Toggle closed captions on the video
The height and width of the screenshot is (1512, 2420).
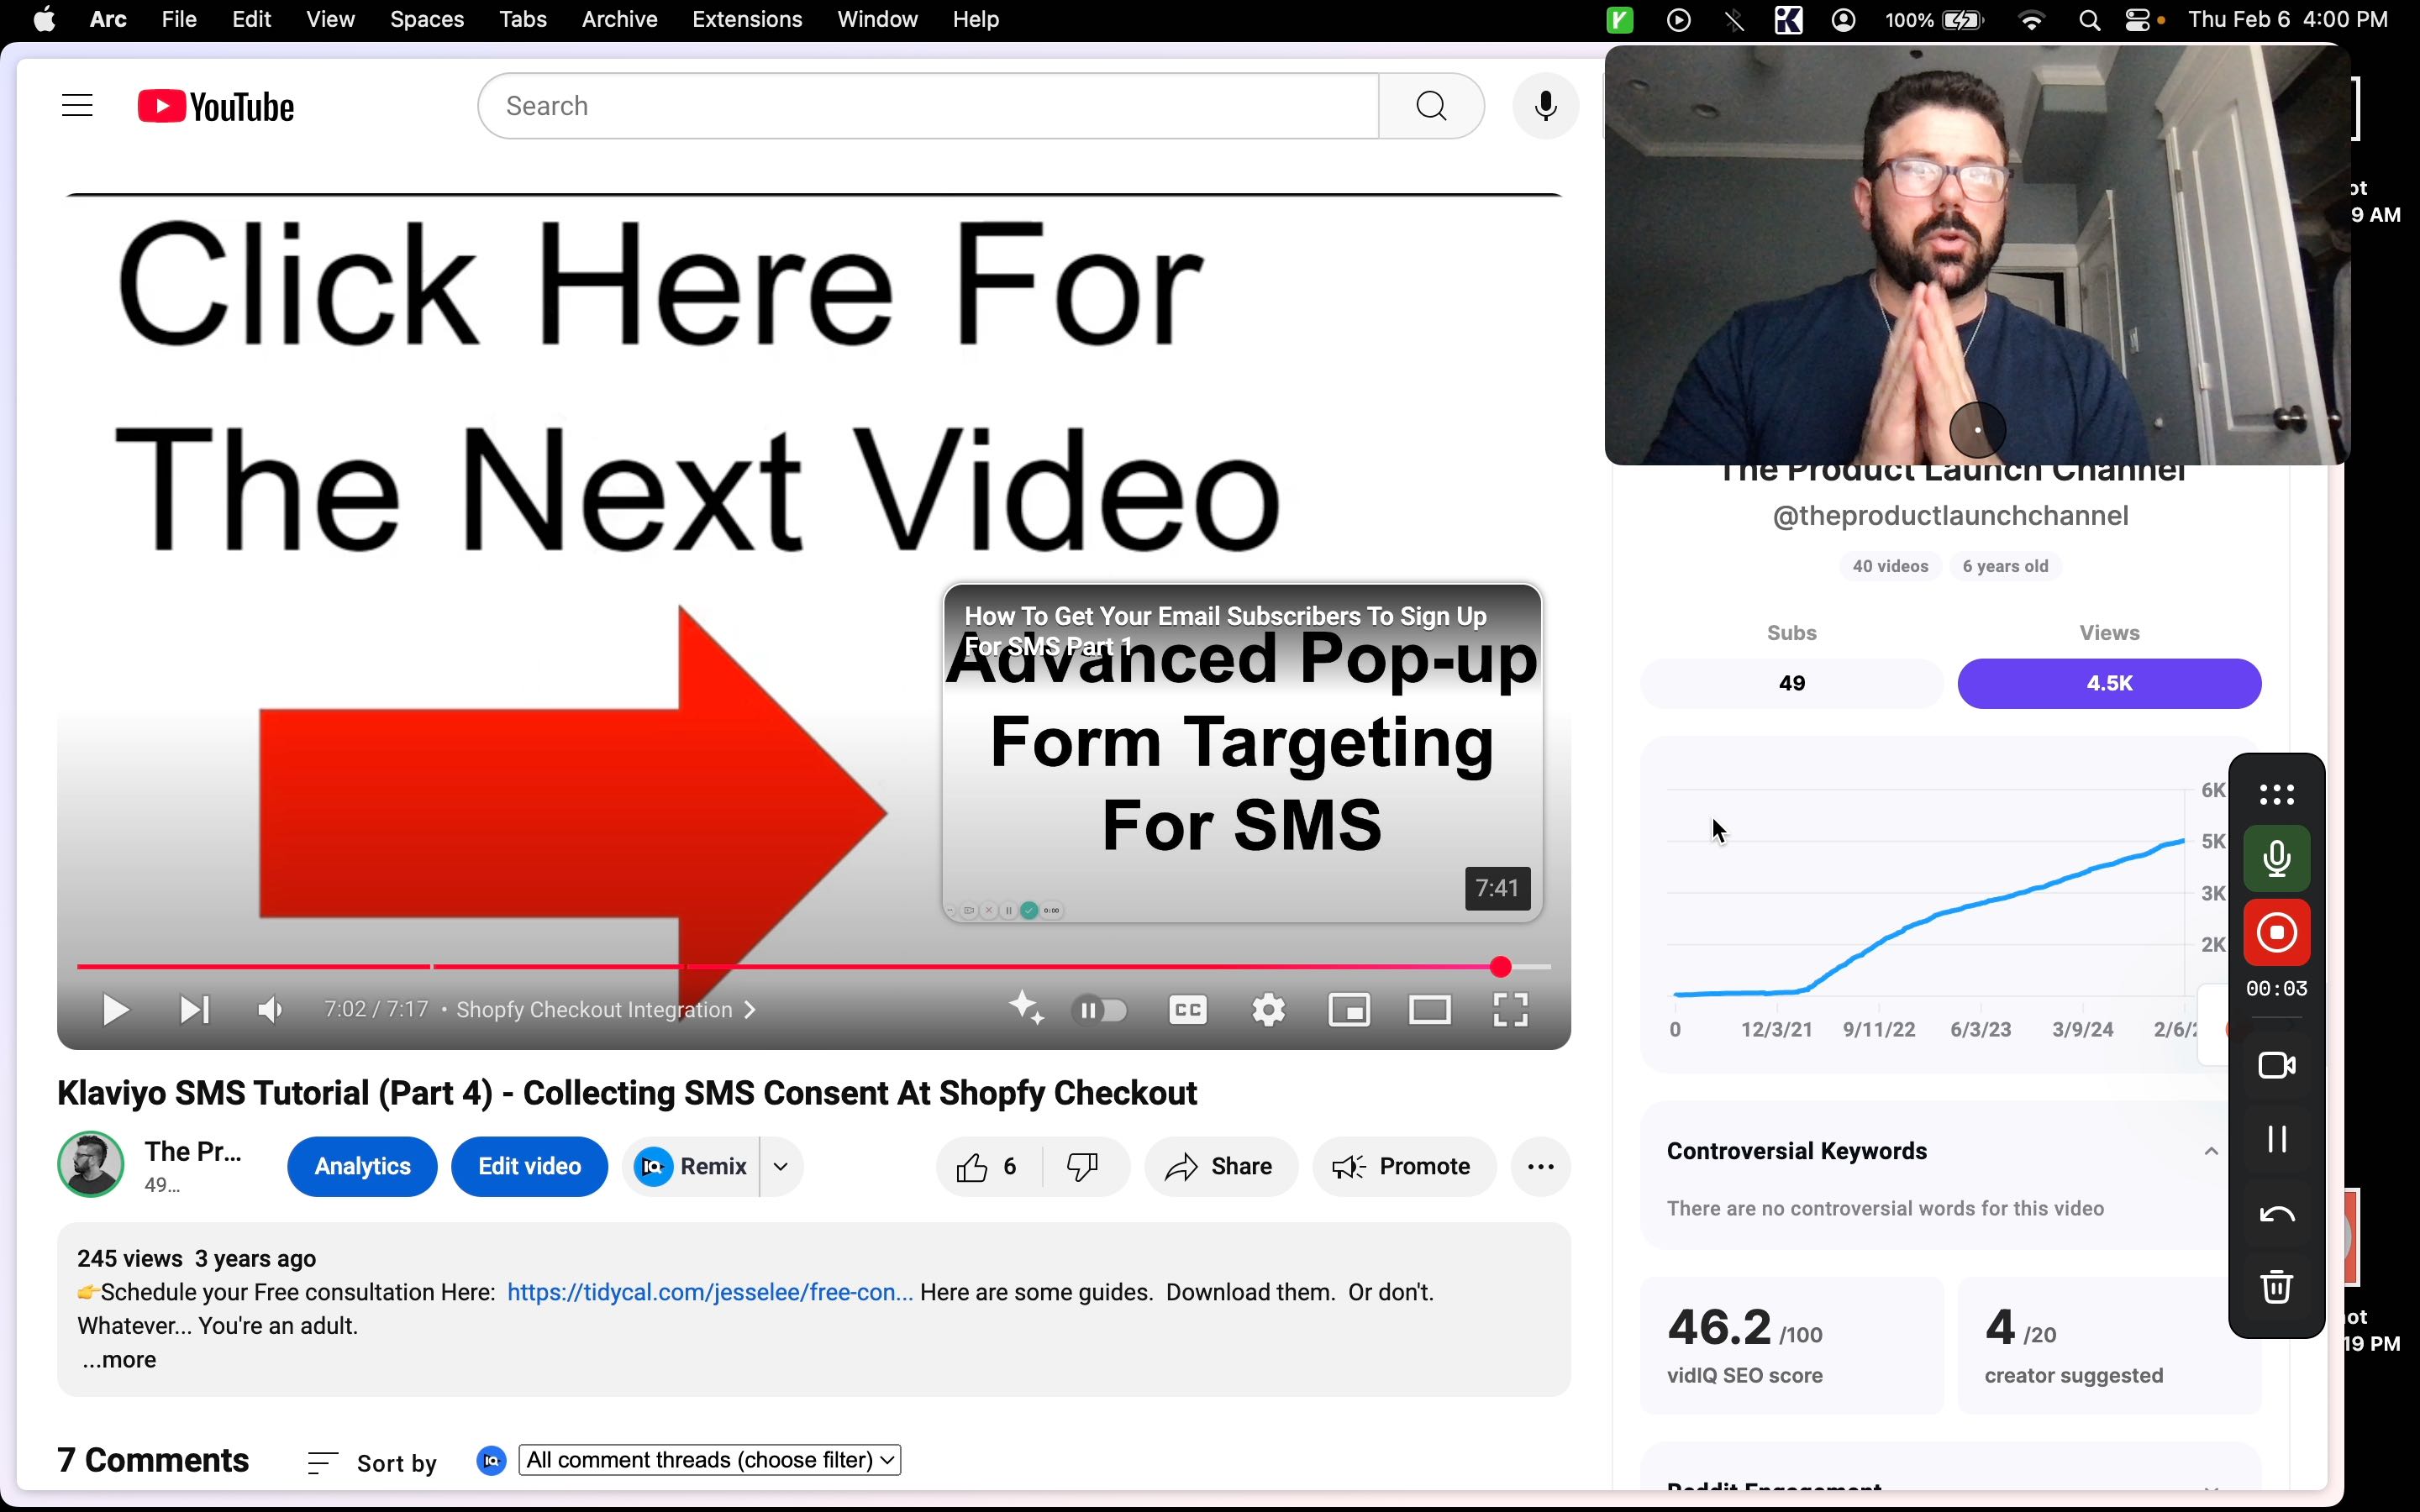tap(1188, 1010)
